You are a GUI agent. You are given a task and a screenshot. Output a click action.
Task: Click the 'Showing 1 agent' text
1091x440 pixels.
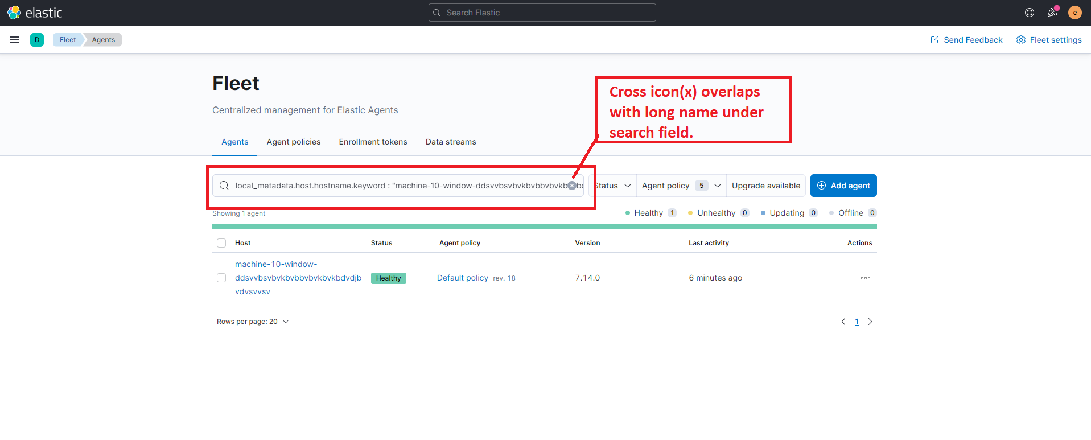[x=239, y=213]
